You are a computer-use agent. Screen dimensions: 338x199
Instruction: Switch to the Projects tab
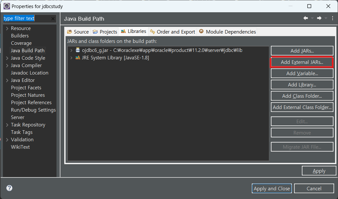(x=105, y=32)
